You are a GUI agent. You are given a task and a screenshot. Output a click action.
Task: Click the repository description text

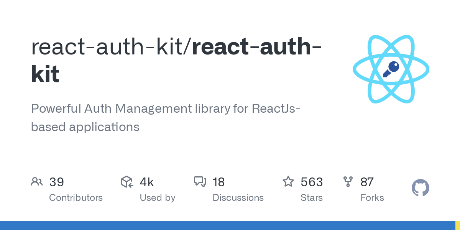pos(166,117)
